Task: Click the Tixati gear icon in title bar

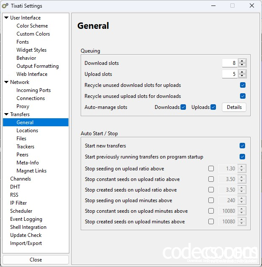Action: coord(5,6)
